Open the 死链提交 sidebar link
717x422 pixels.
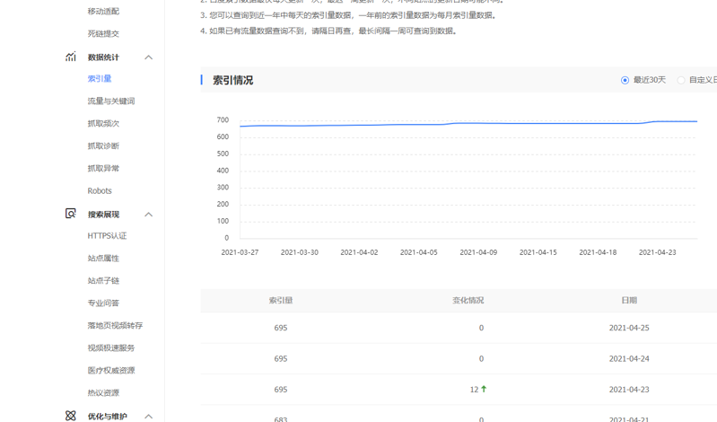pyautogui.click(x=103, y=34)
